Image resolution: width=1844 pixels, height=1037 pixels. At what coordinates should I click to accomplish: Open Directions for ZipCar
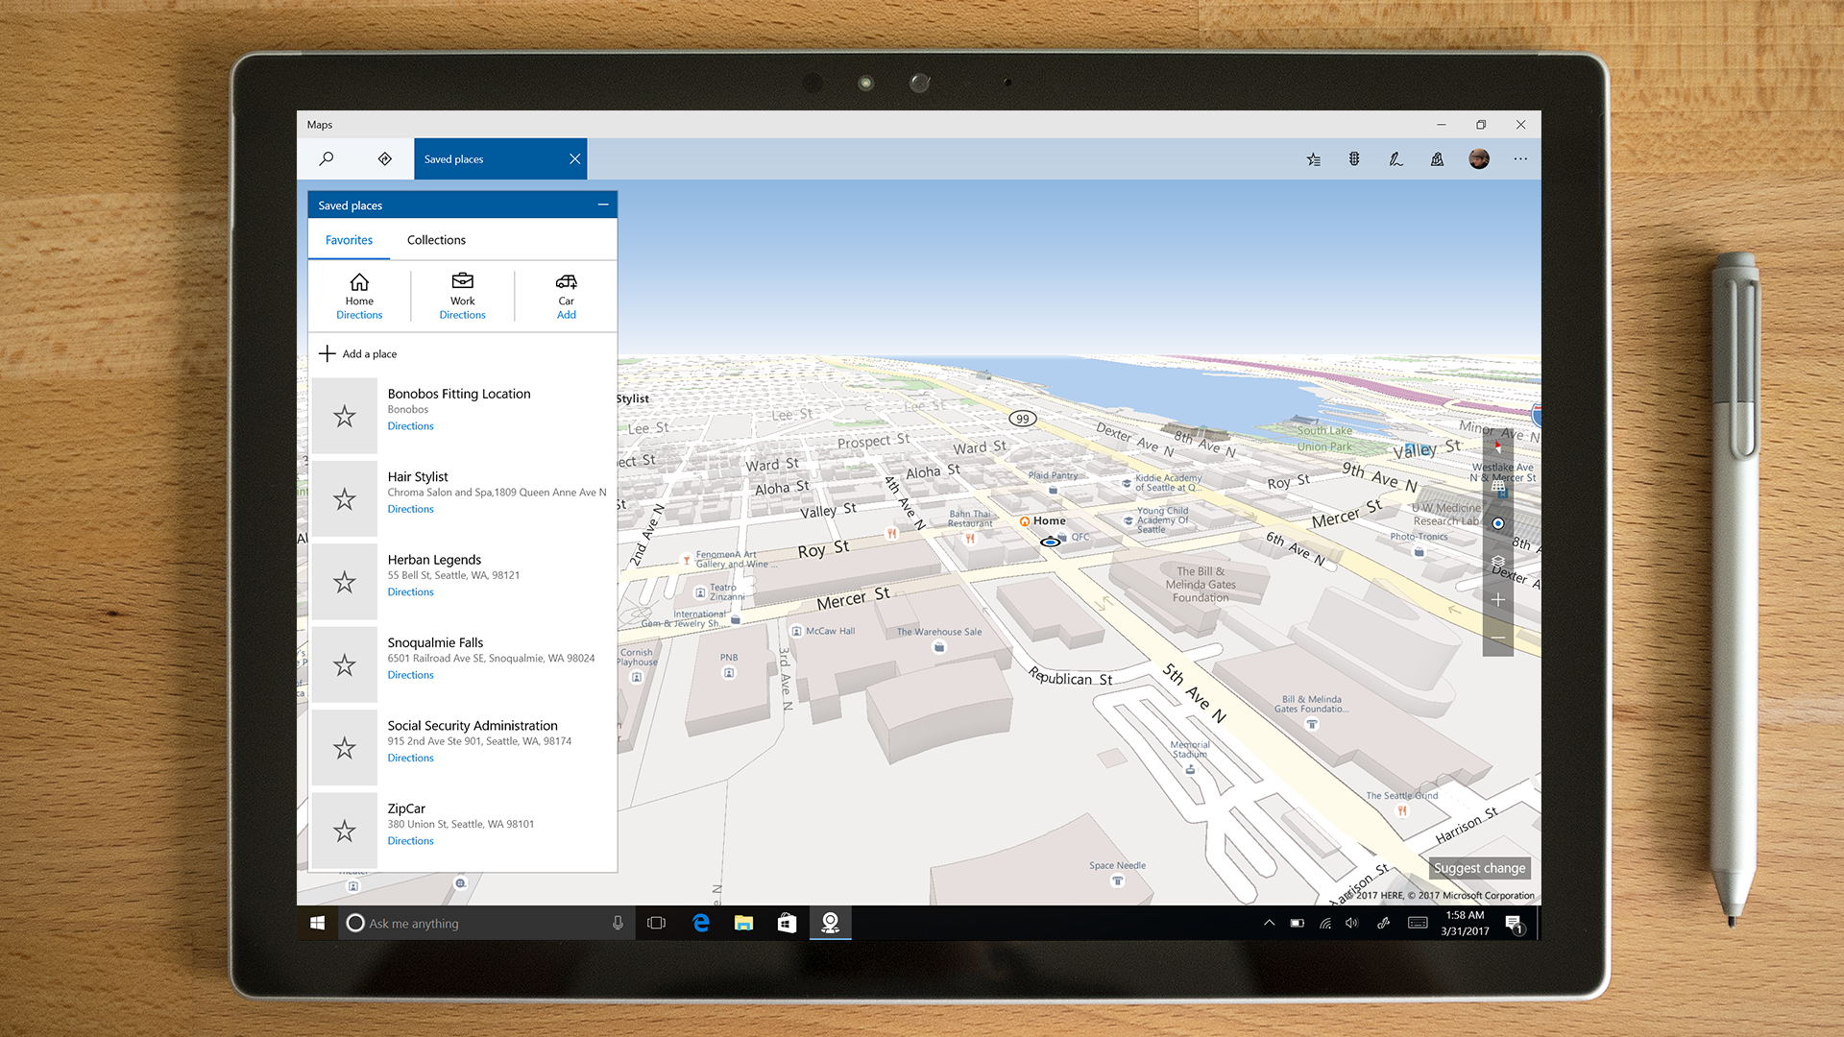tap(410, 841)
